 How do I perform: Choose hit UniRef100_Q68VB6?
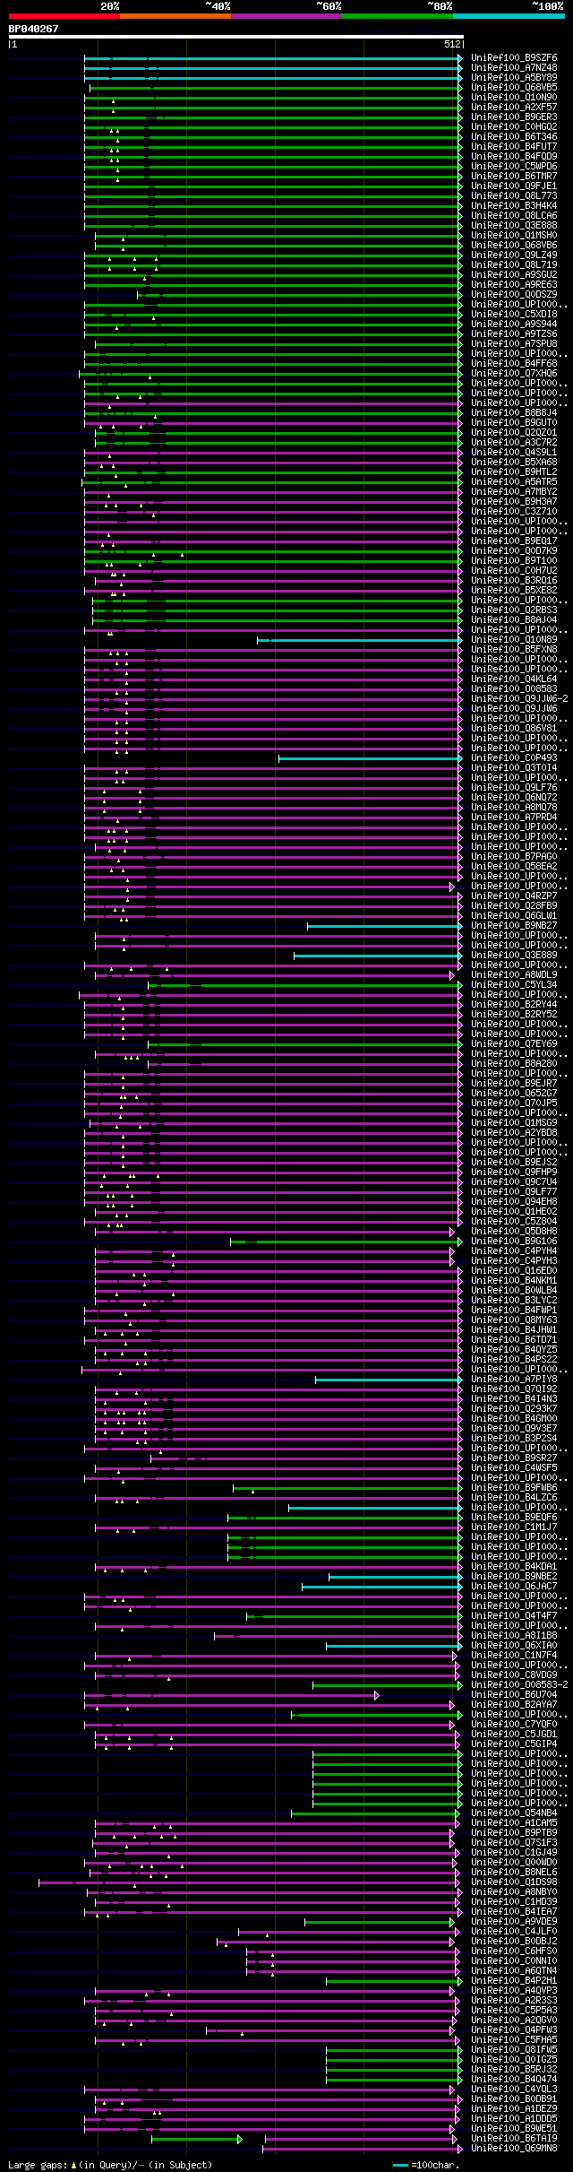coord(514,246)
